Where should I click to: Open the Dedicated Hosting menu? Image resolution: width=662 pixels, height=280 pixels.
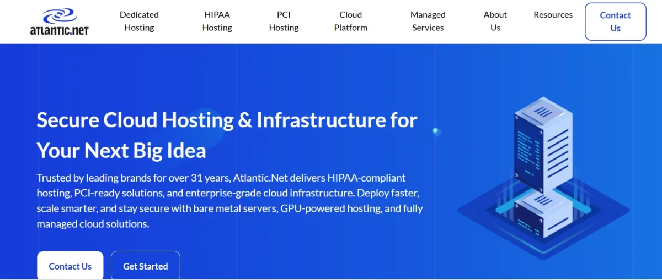pyautogui.click(x=139, y=21)
